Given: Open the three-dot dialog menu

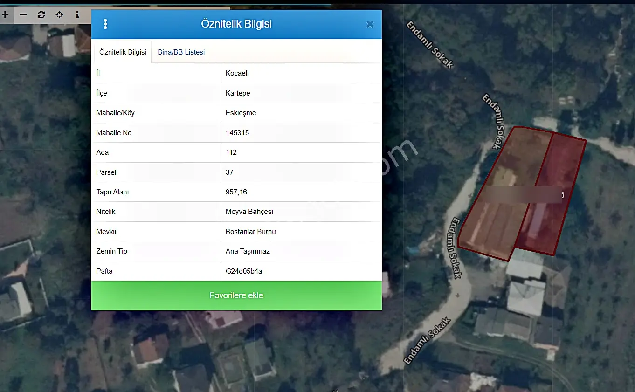Looking at the screenshot, I should 105,24.
